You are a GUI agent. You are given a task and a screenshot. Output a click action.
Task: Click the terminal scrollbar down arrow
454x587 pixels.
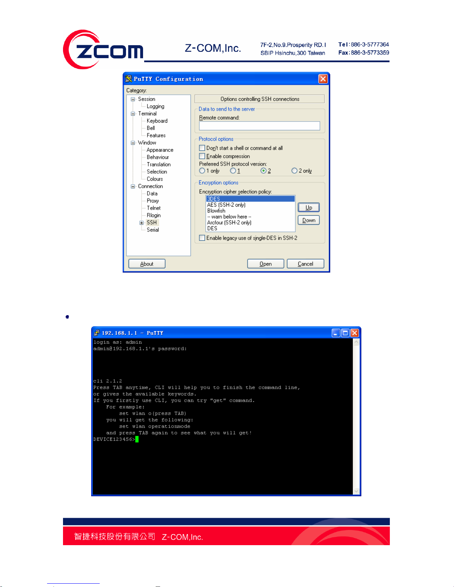pyautogui.click(x=356, y=491)
